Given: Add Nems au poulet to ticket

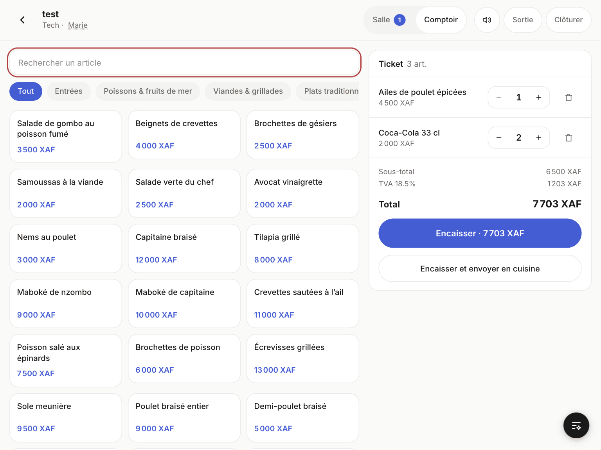Looking at the screenshot, I should pos(66,248).
